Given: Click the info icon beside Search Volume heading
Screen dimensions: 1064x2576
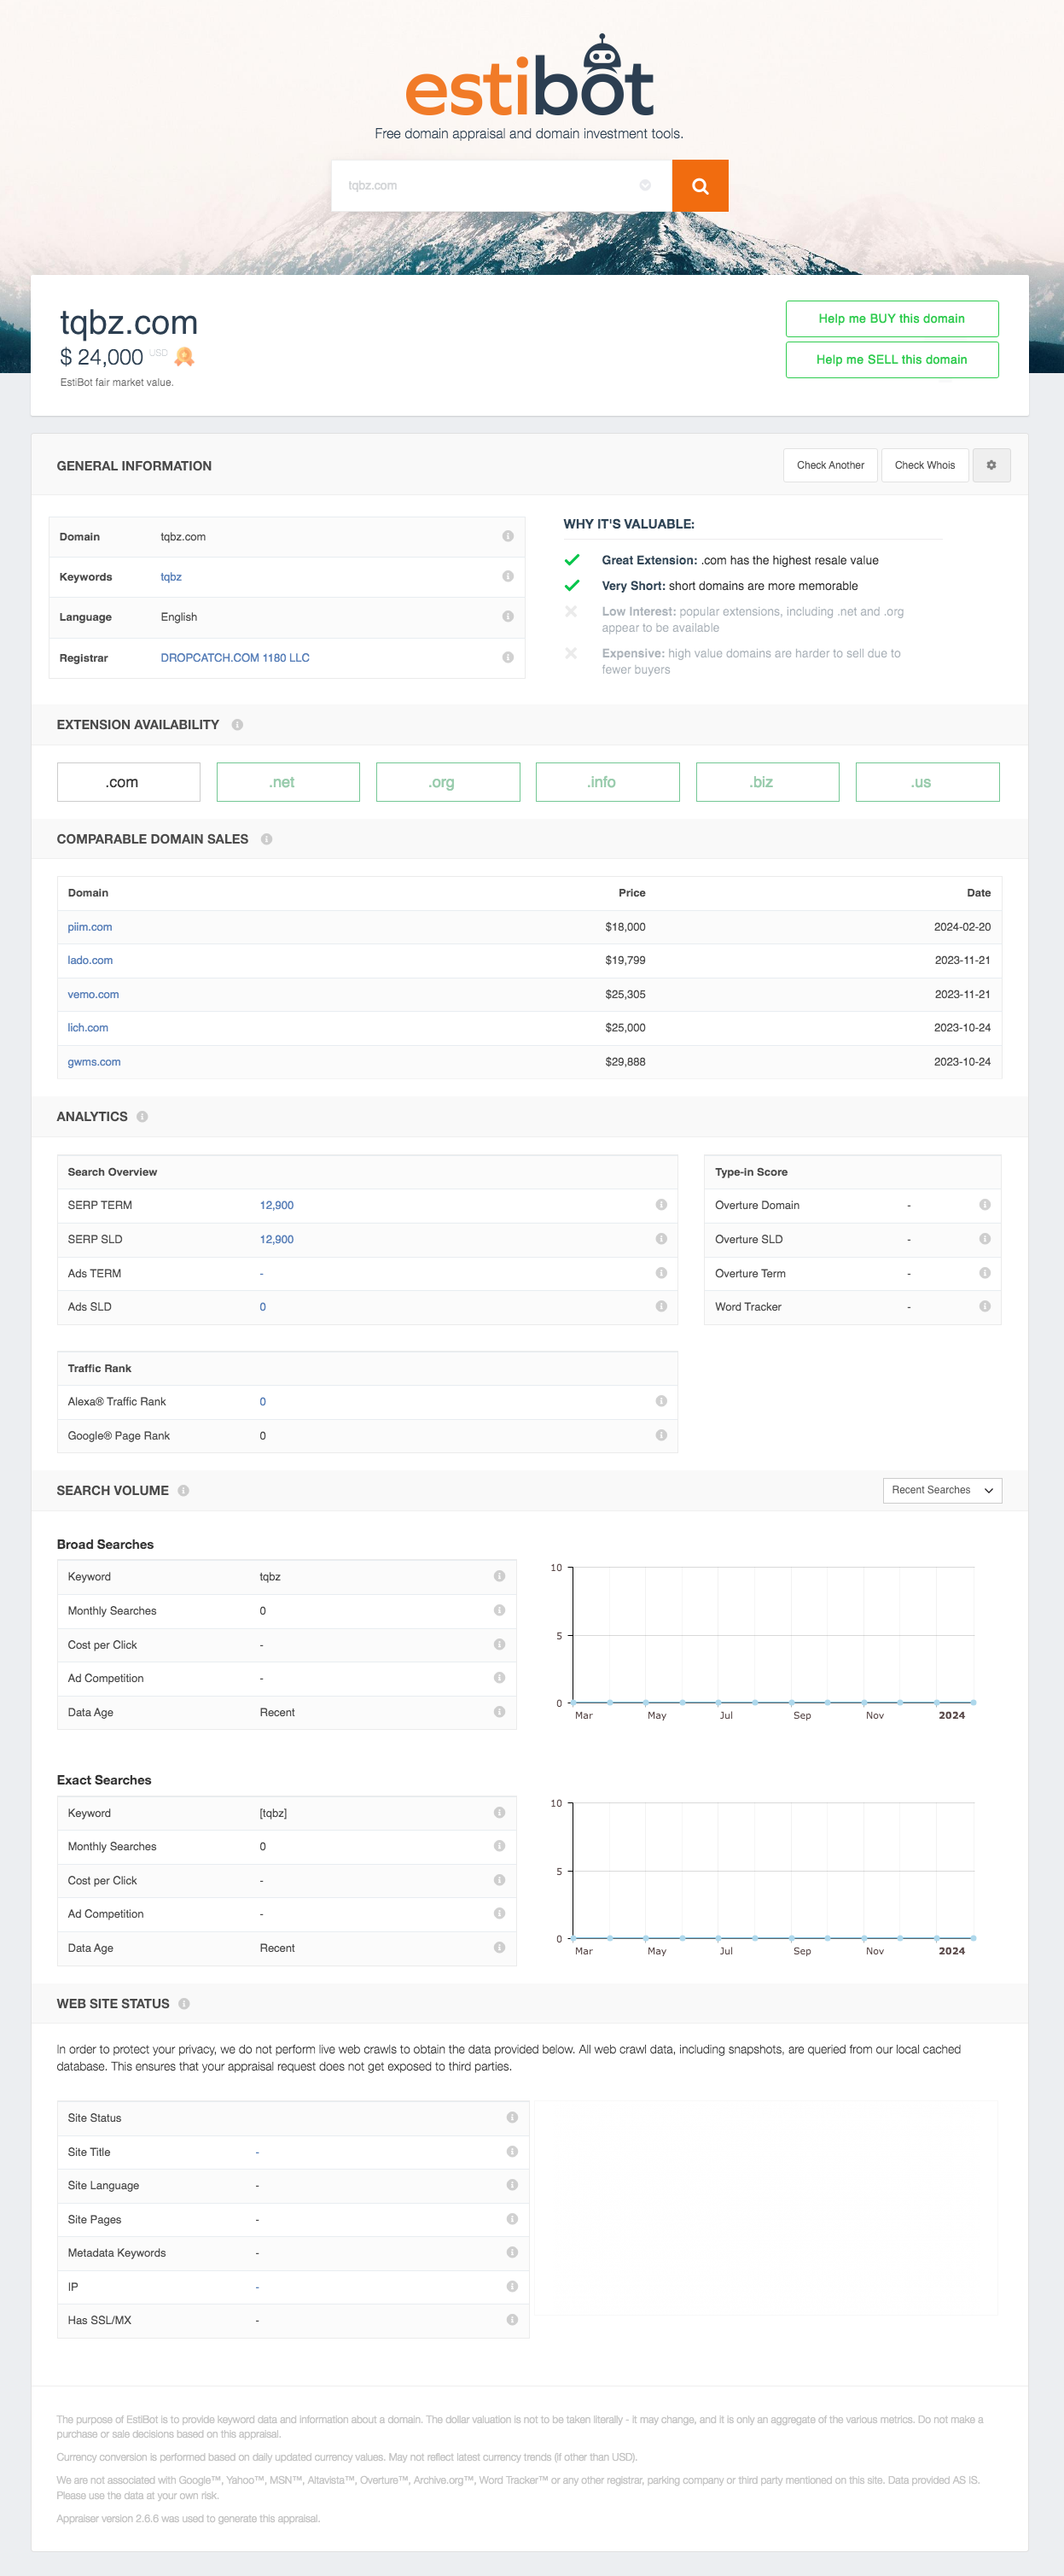Looking at the screenshot, I should [x=183, y=1491].
